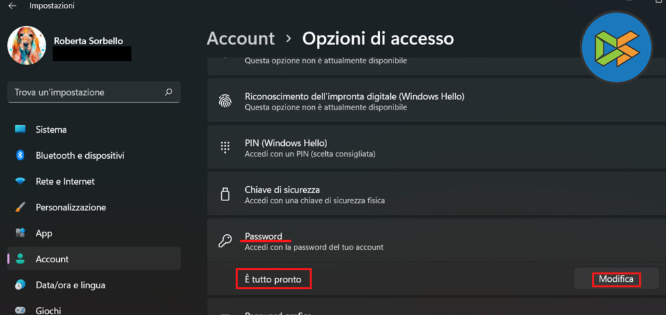Go to the Account breadcrumb link
Image resolution: width=666 pixels, height=315 pixels.
(x=241, y=38)
